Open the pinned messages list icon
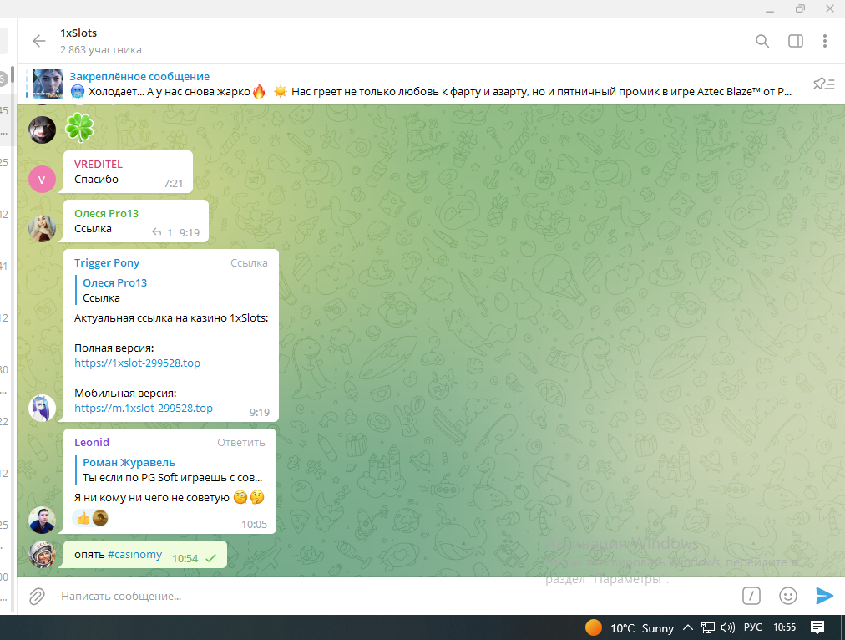The image size is (845, 640). [x=823, y=84]
